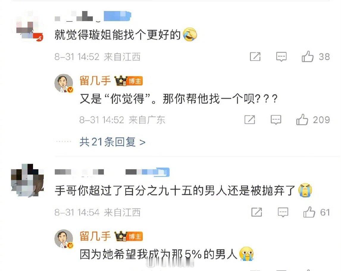
Task: Reply to the 手哥 comment posted 14:54
Action: 283,212
